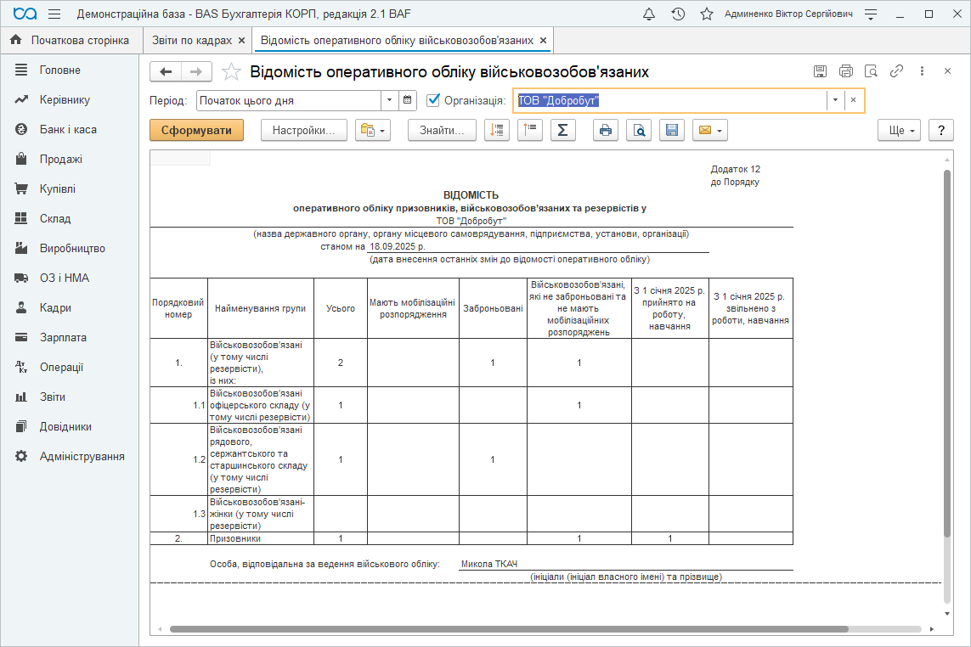Click the horizontal scrollbar below the report
Image resolution: width=971 pixels, height=647 pixels.
click(510, 629)
